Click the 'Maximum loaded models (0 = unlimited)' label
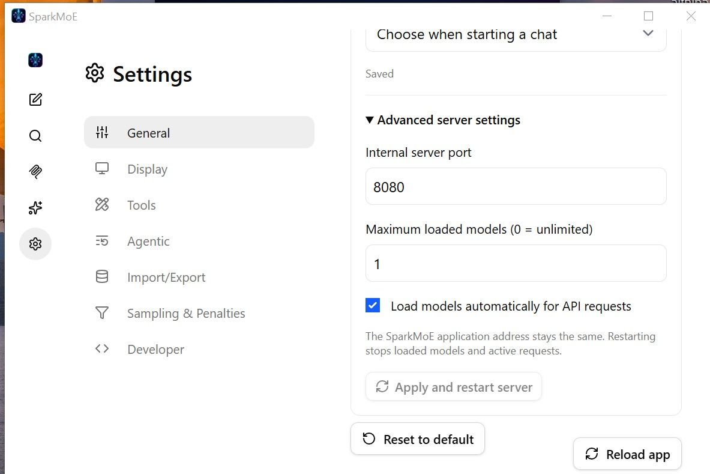Image resolution: width=710 pixels, height=474 pixels. [x=479, y=229]
